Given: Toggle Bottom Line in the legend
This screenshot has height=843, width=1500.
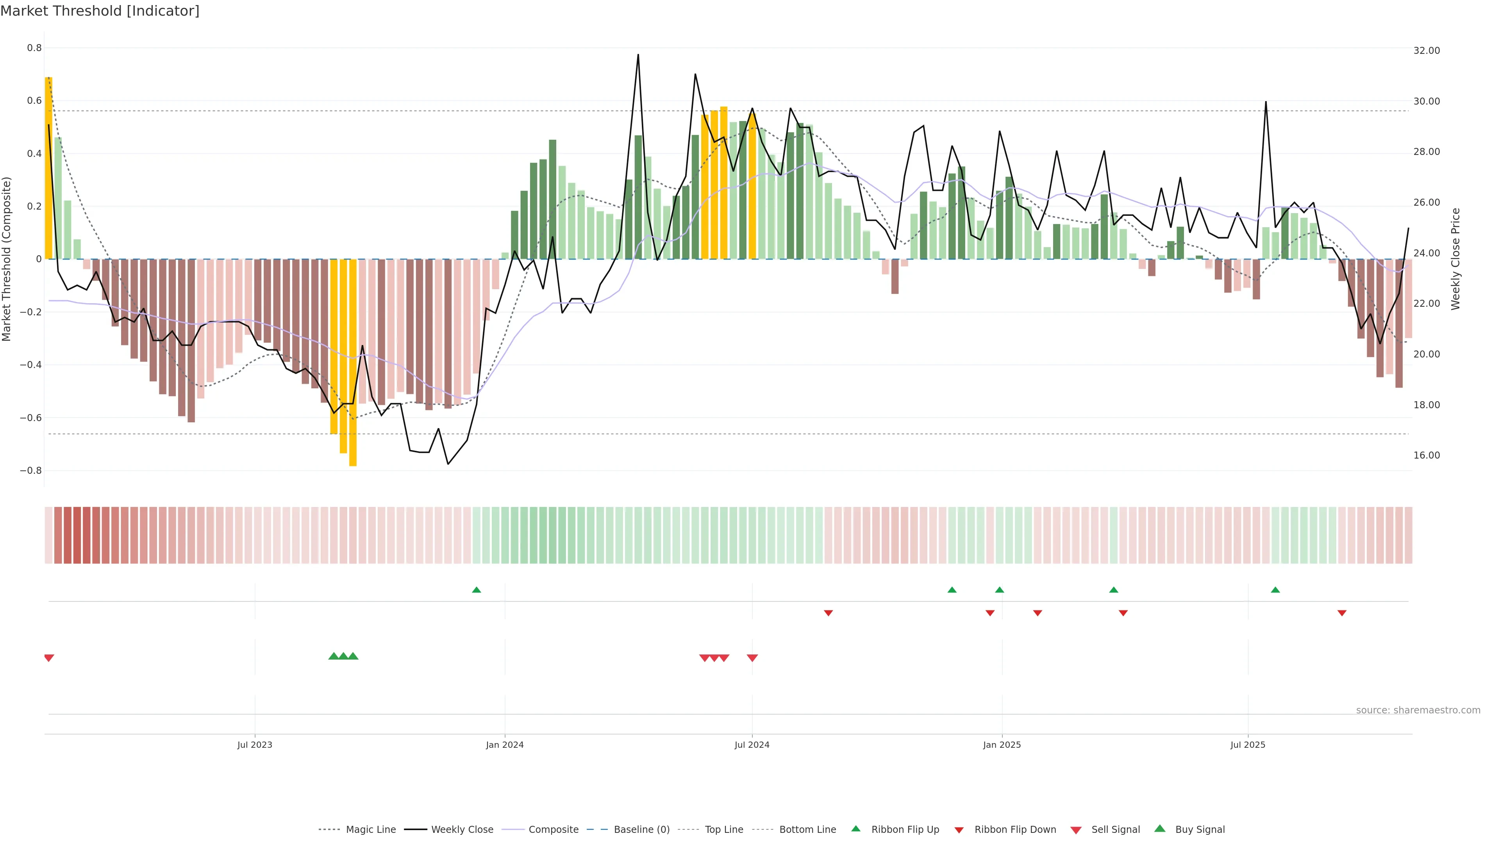Looking at the screenshot, I should 807,830.
